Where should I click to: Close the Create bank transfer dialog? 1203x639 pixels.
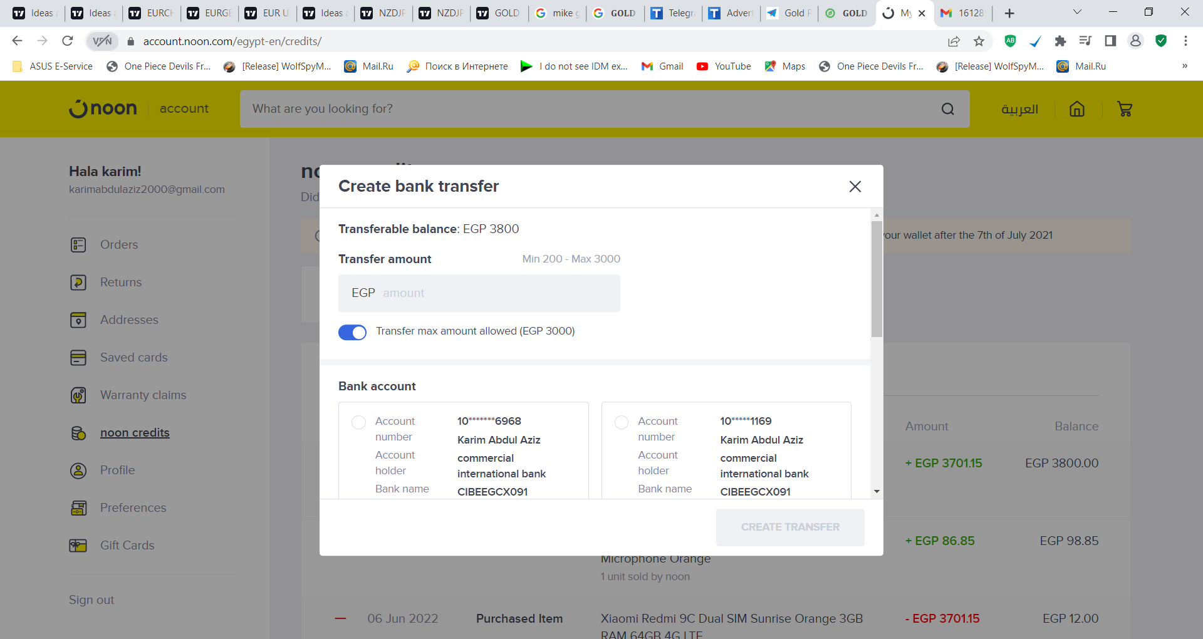[x=855, y=187]
